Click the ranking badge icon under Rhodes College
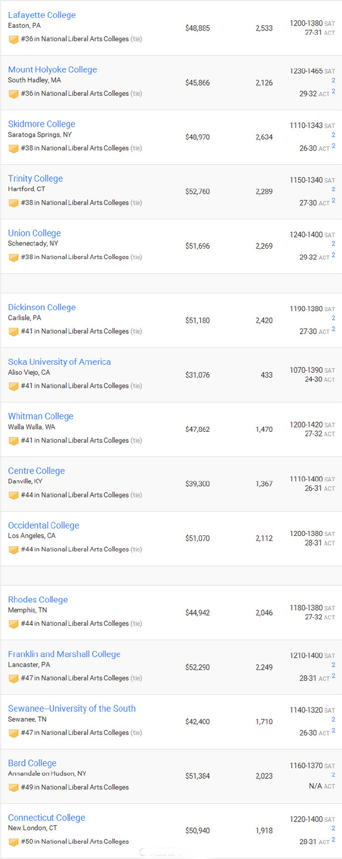The width and height of the screenshot is (342, 859). [x=13, y=624]
